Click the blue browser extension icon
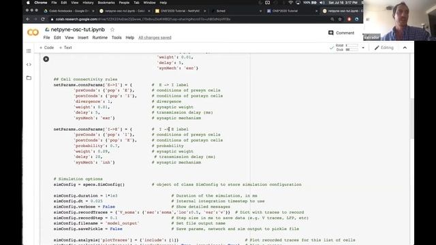 357,19
